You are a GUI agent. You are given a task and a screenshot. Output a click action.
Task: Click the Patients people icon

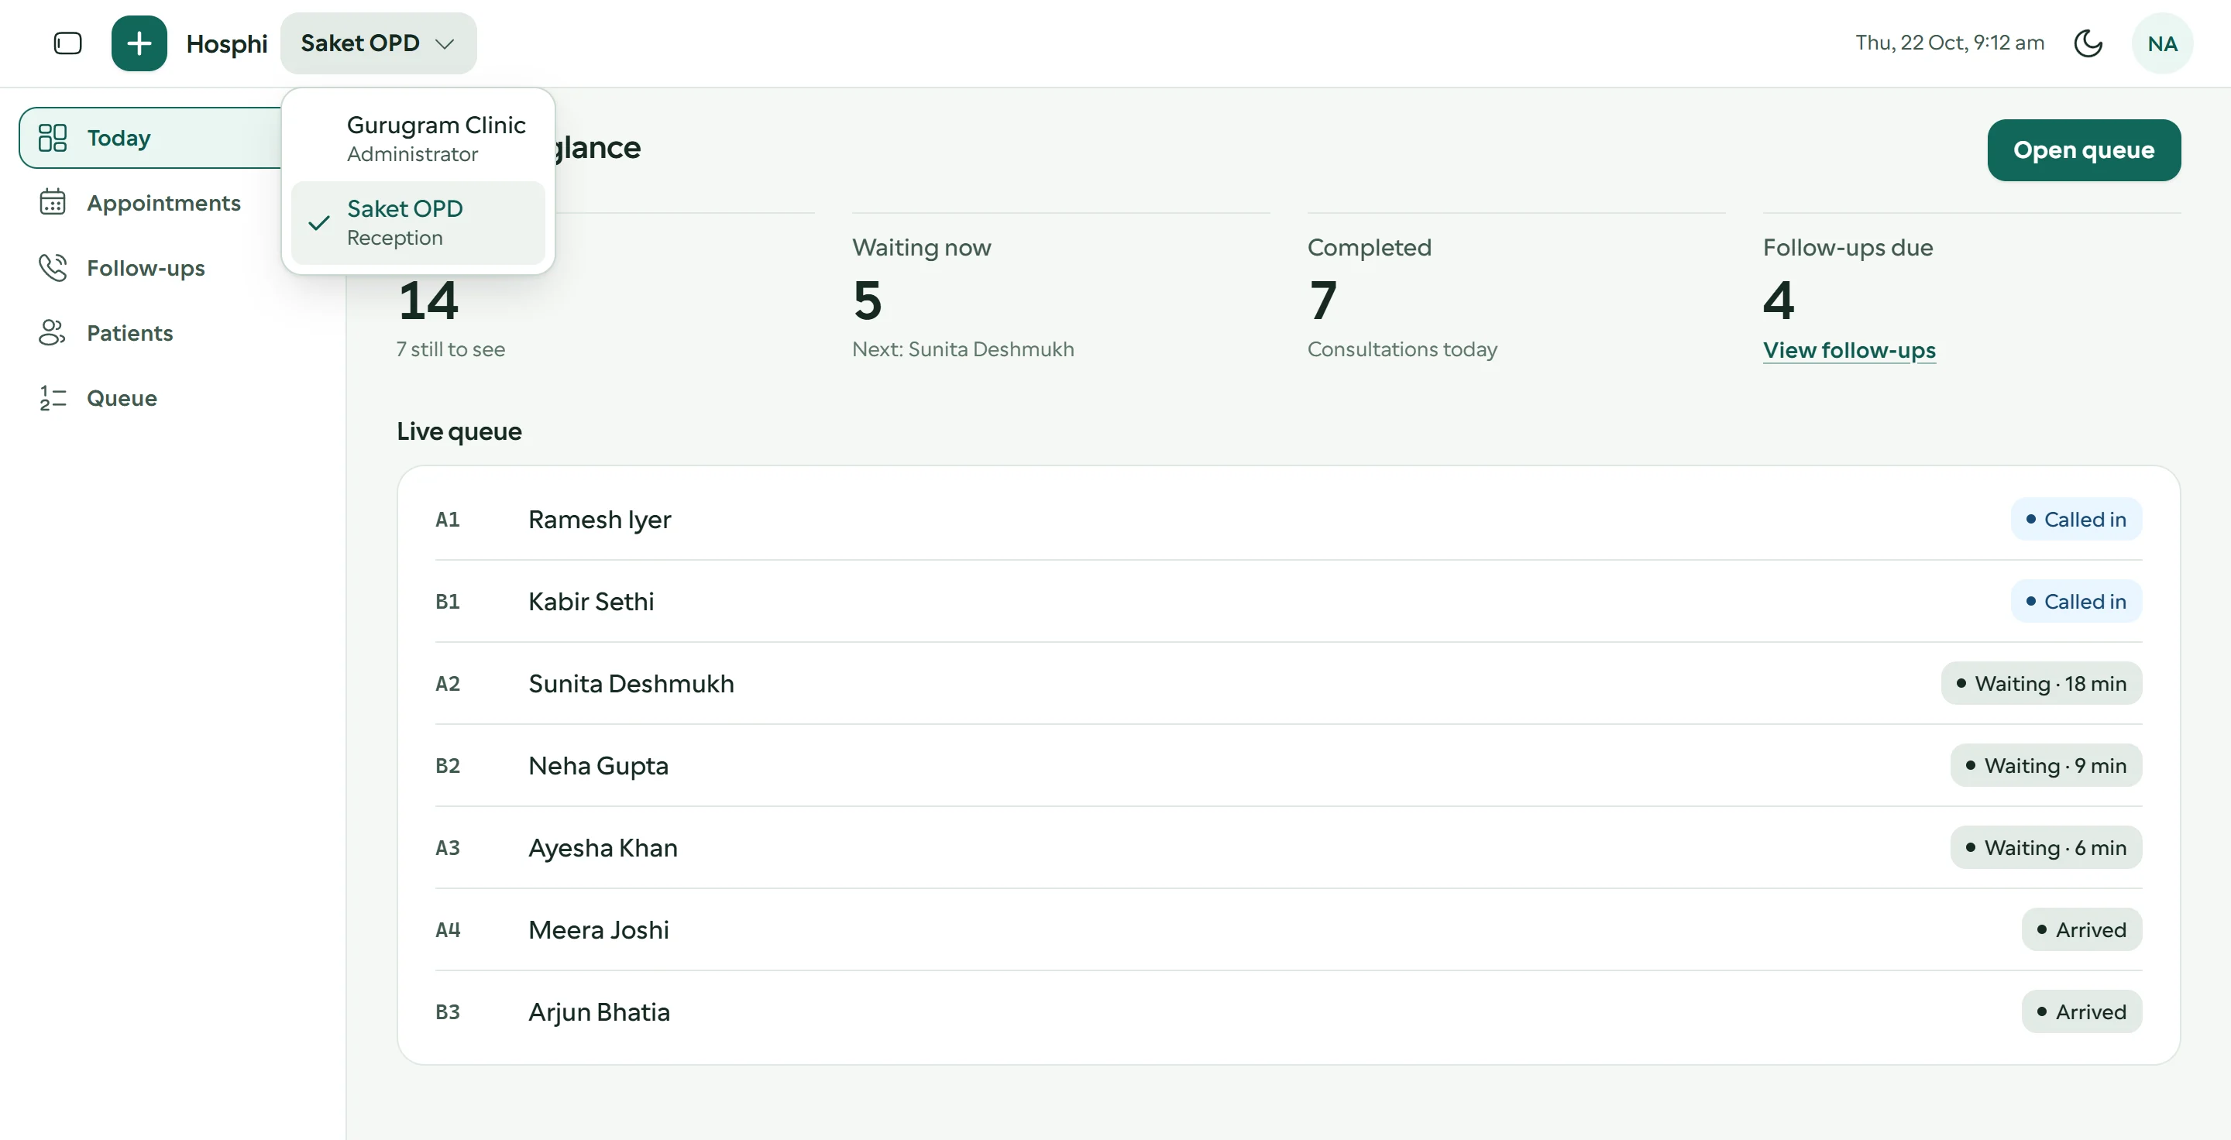click(x=52, y=332)
